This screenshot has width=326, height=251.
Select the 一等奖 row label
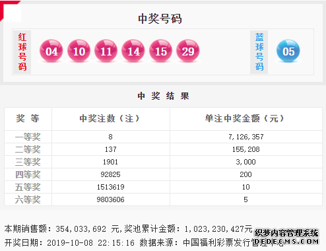coord(28,137)
